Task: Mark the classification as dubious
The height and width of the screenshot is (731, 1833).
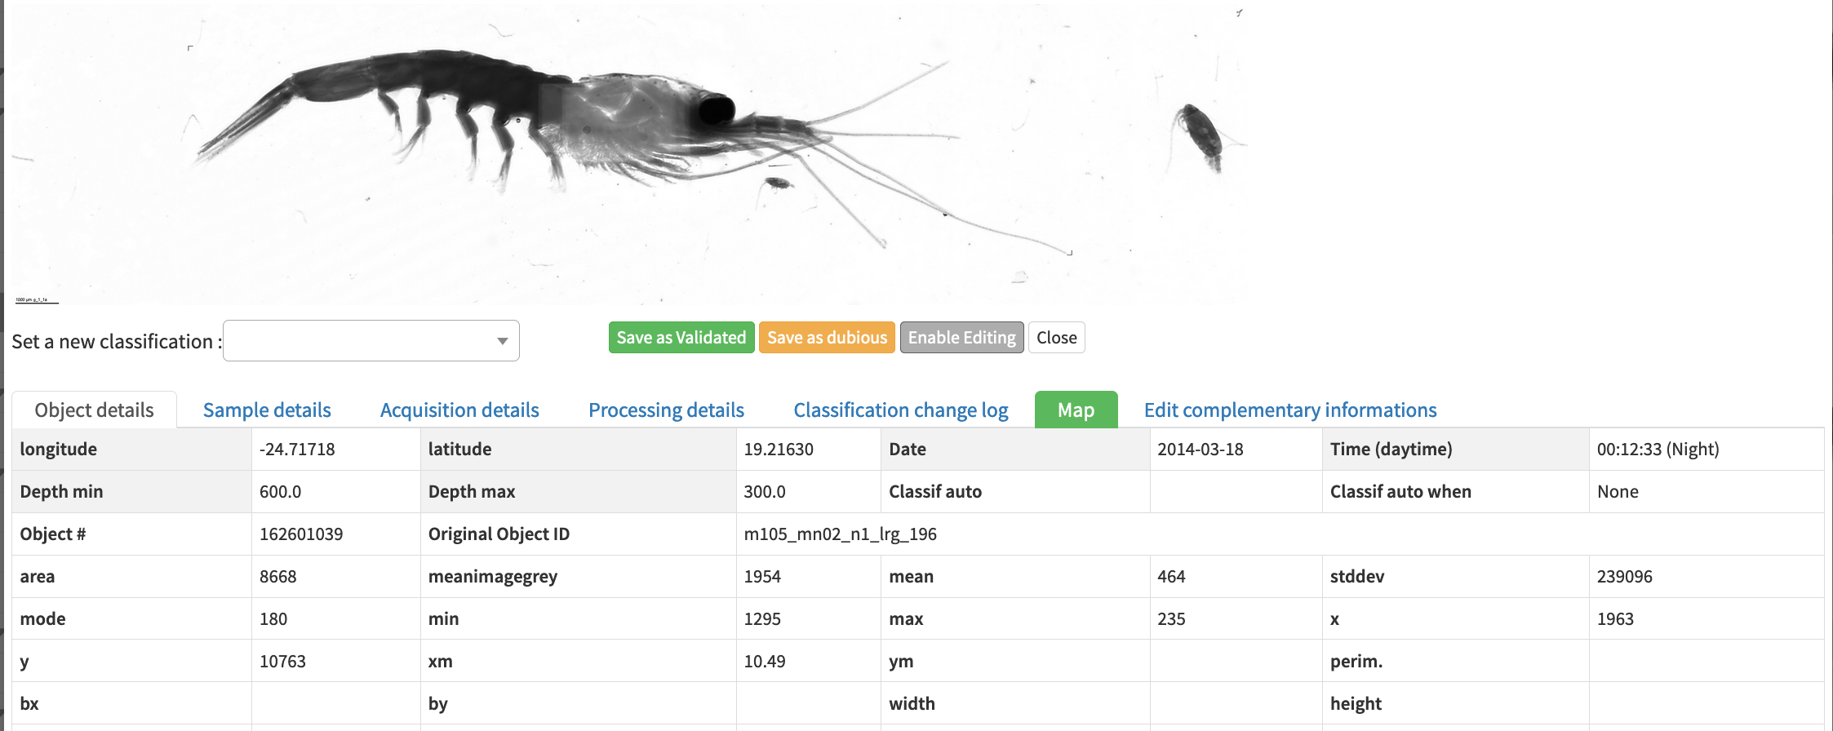Action: tap(827, 337)
